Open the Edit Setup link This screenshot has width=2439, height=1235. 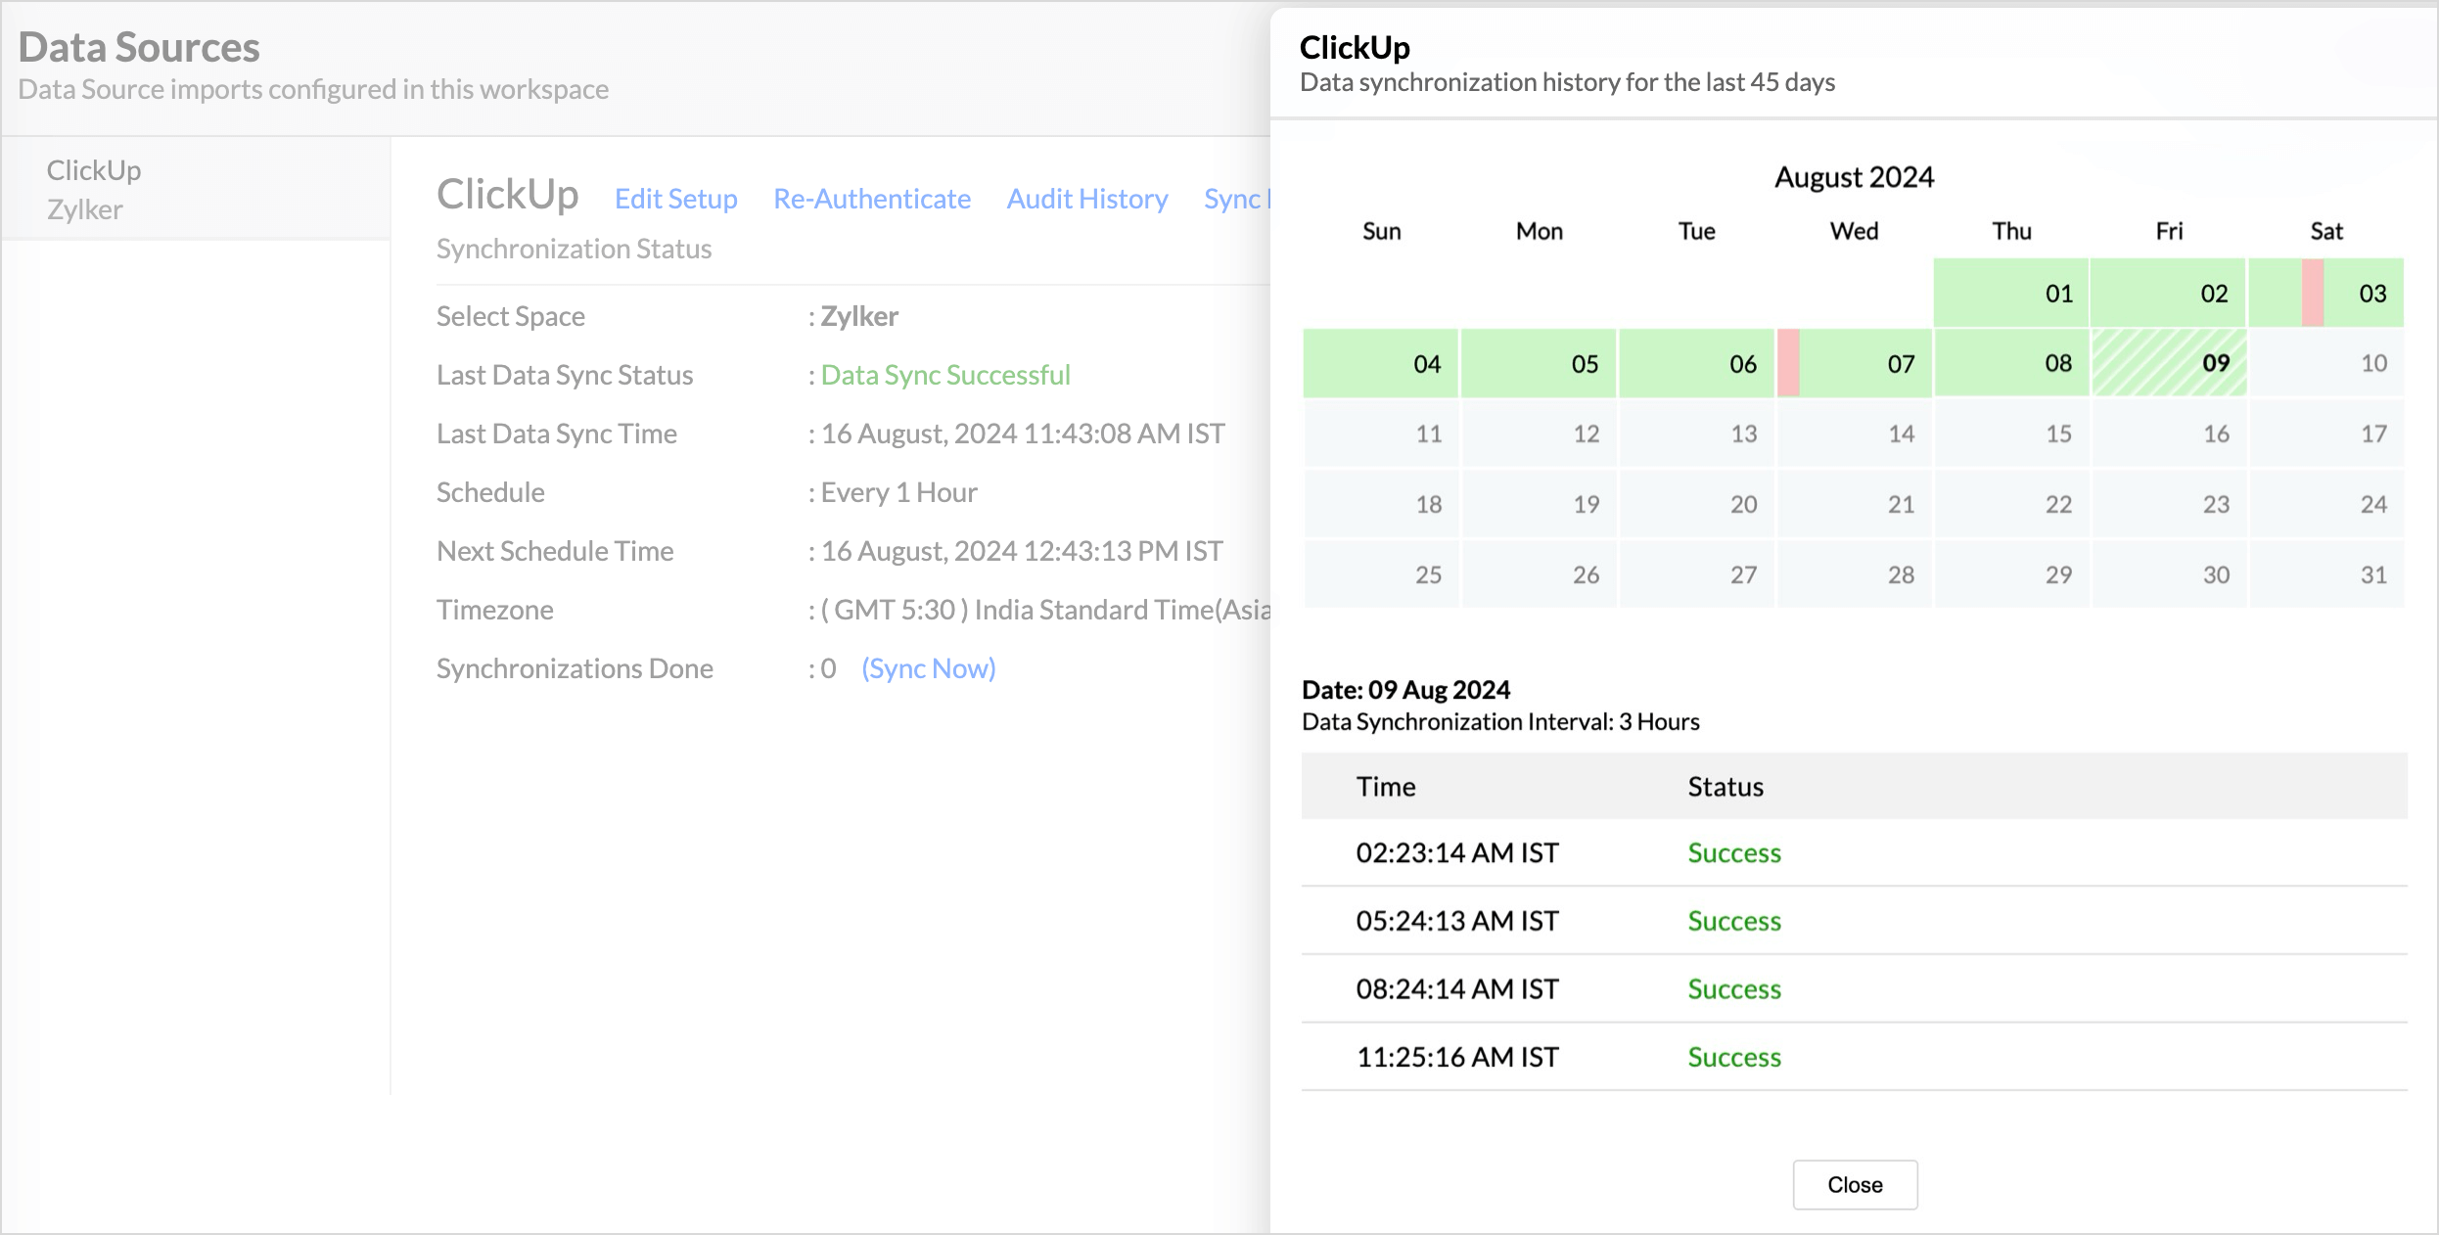pyautogui.click(x=675, y=199)
